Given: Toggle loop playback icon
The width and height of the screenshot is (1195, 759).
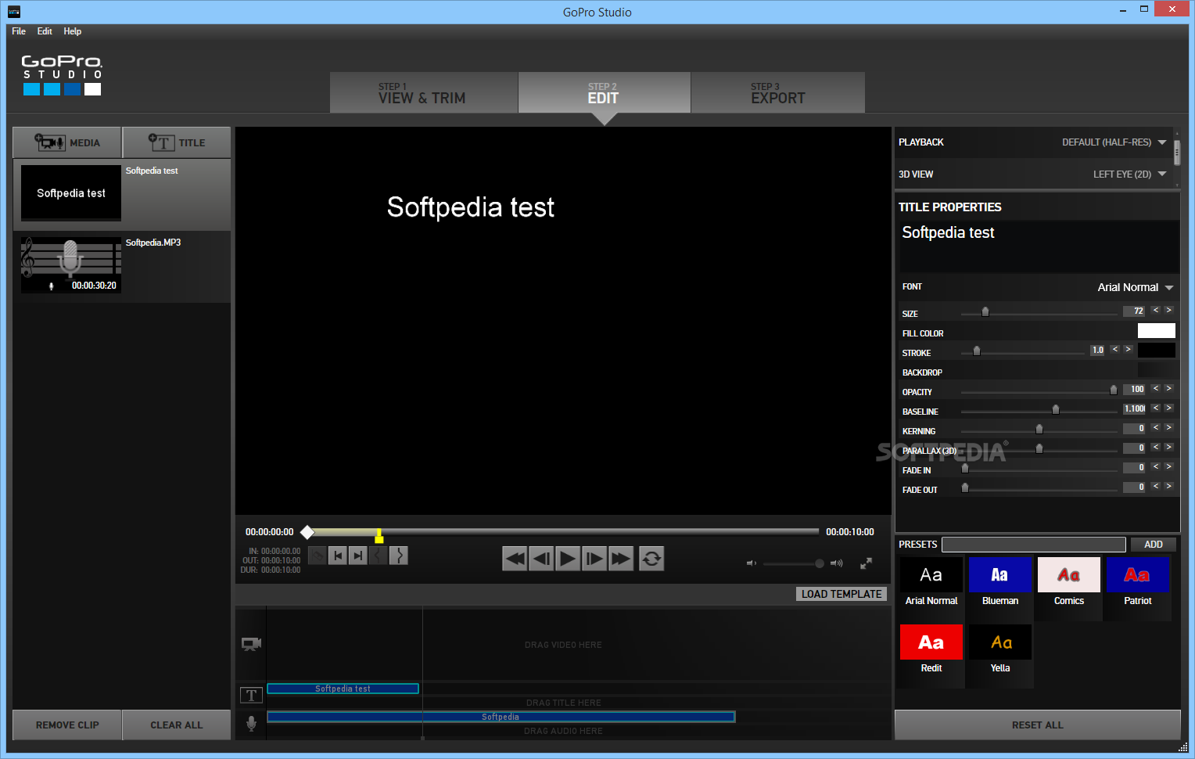Looking at the screenshot, I should click(x=651, y=559).
